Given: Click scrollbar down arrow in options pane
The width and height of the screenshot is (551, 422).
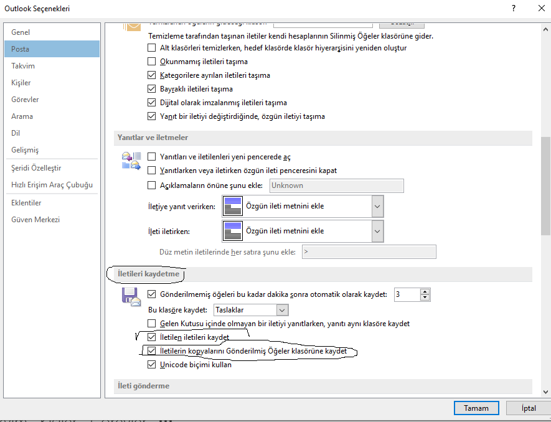Looking at the screenshot, I should [x=545, y=392].
